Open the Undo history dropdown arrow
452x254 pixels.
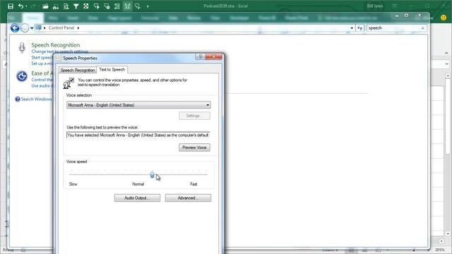tap(26, 6)
